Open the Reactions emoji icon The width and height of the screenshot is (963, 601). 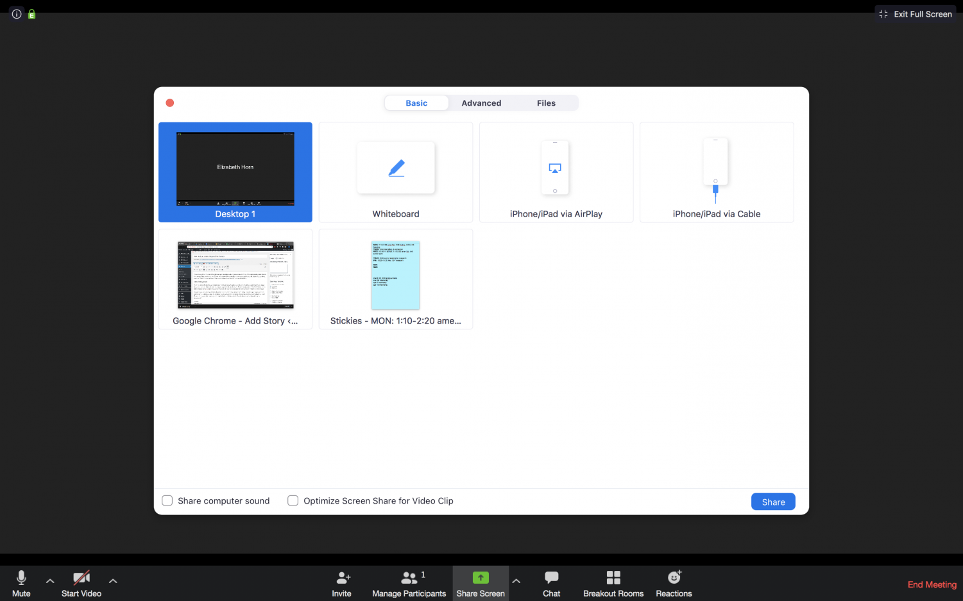point(674,578)
